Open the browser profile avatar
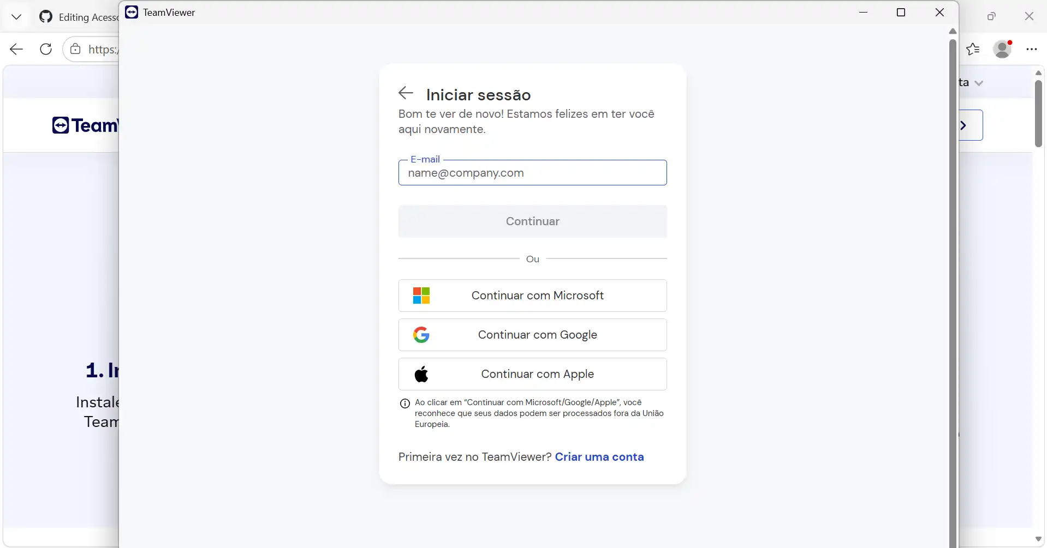 coord(1002,49)
